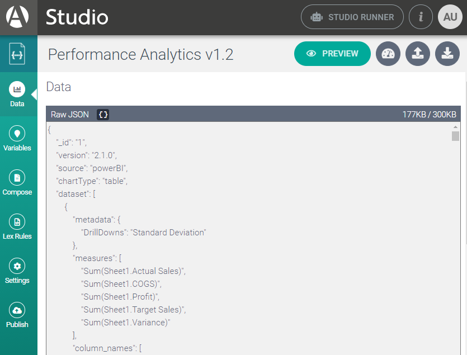Download the JSON via the download icon
This screenshot has width=467, height=355.
click(447, 54)
